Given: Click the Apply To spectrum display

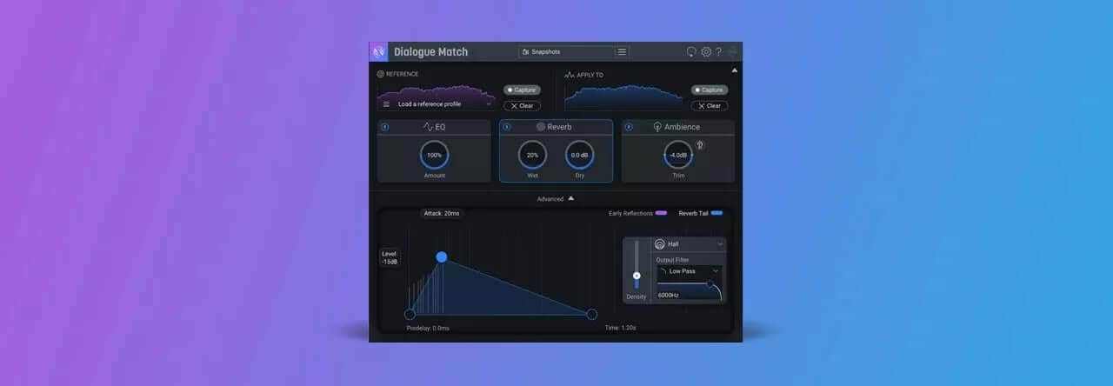Looking at the screenshot, I should pyautogui.click(x=624, y=97).
